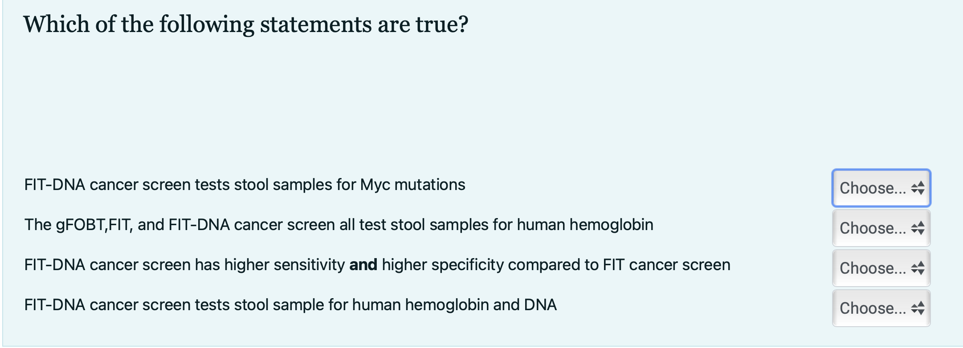Open the Choose dropdown for the sensitivity statement
Screen dimensions: 963x348
pyautogui.click(x=881, y=268)
